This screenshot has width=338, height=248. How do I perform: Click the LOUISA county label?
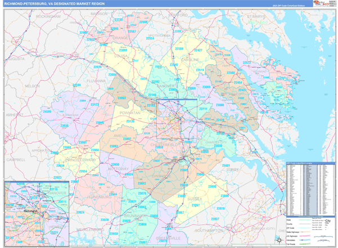coord(121,56)
